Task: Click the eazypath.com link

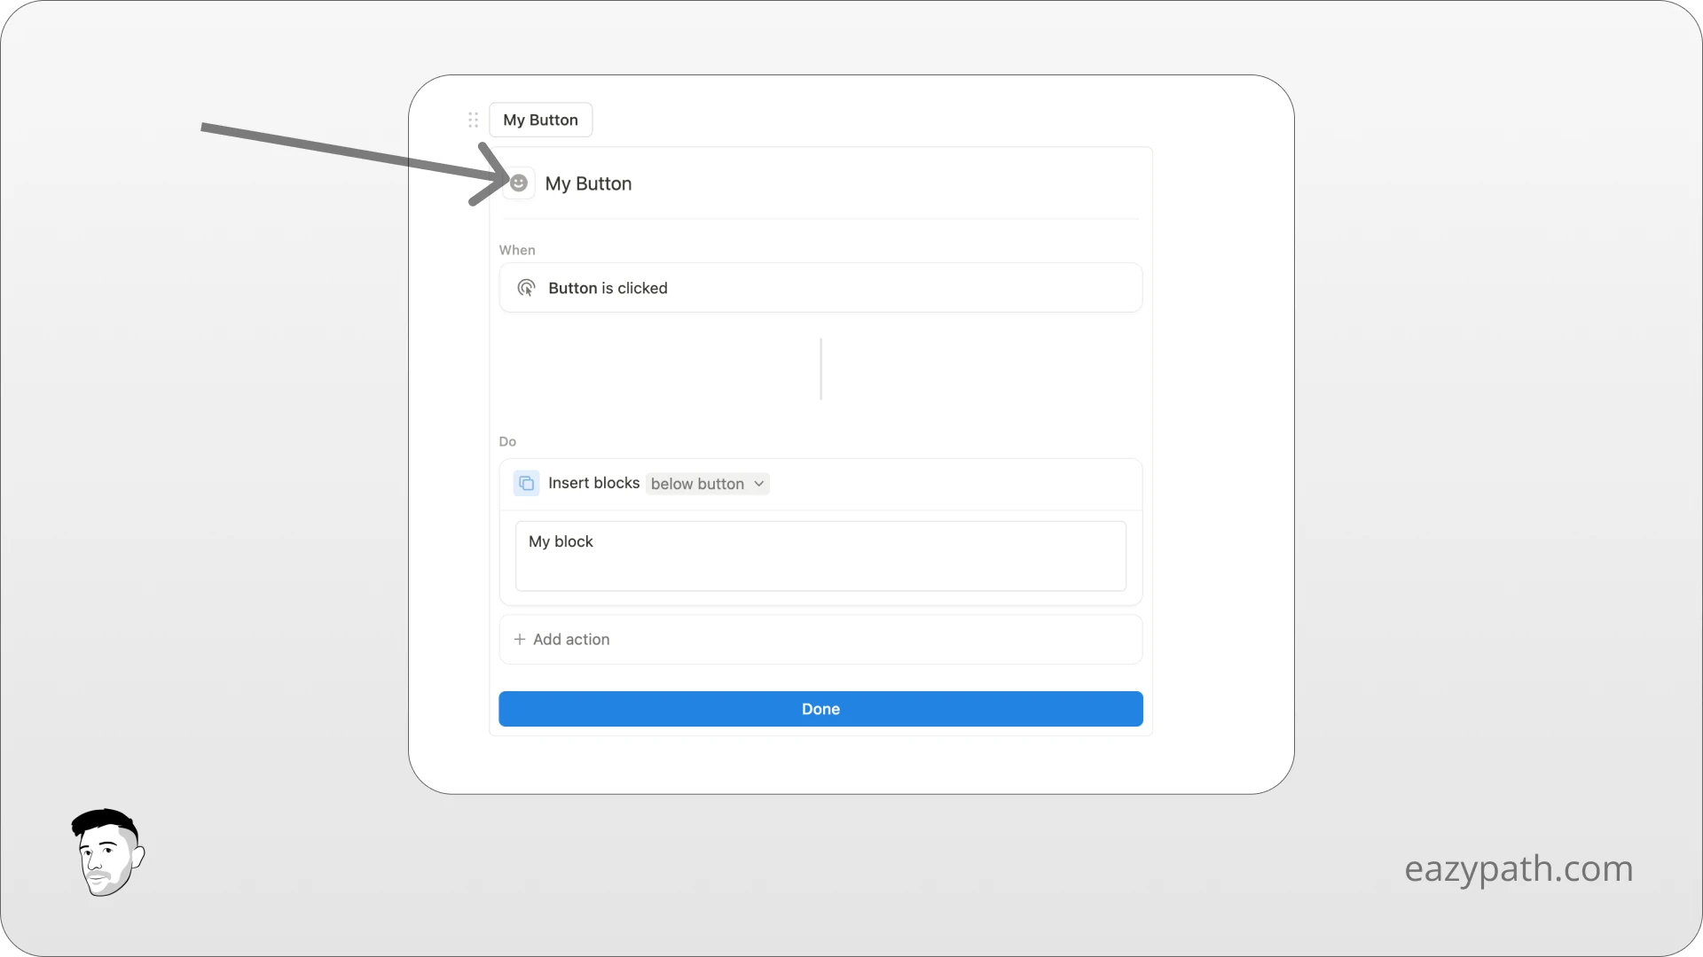Action: [1518, 869]
